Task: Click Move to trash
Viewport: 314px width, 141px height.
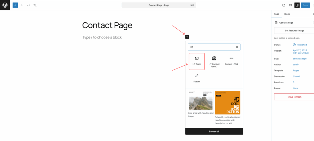Action: [x=294, y=97]
